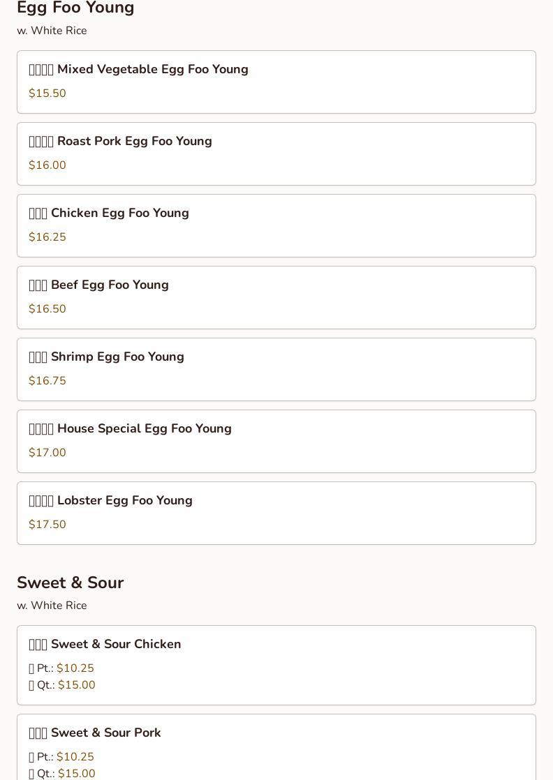553x780 pixels.
Task: Choose Pt. size for Sweet & Sour Pork
Action: (61, 757)
